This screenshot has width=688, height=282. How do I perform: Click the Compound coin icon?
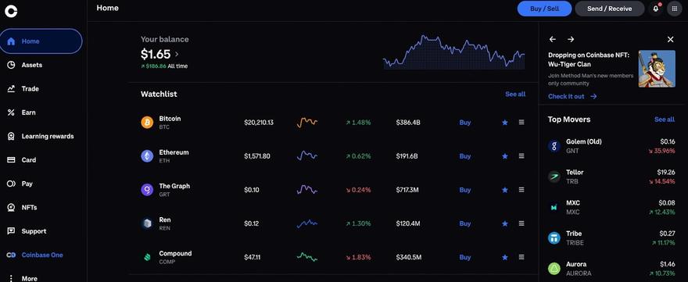coord(147,258)
